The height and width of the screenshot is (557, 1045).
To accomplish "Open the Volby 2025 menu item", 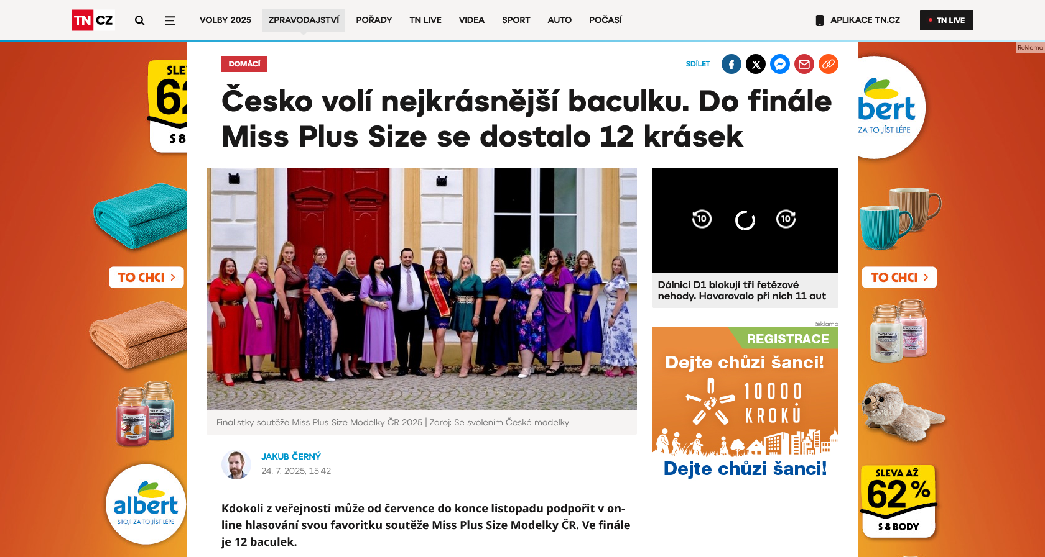I will [225, 20].
